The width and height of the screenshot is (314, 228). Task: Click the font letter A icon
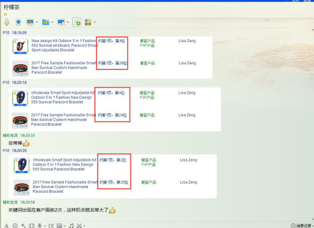(x=6, y=226)
